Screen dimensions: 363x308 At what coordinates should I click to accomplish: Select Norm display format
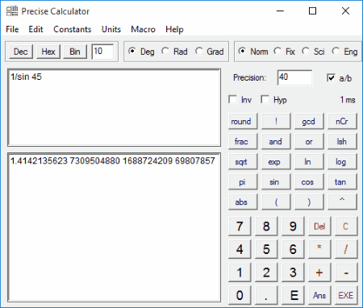253,52
